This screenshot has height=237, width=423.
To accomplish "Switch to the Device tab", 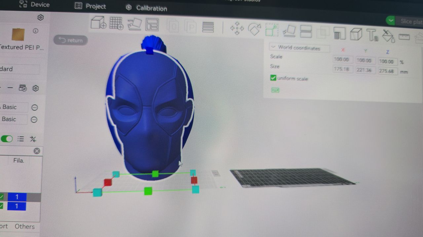I will click(x=34, y=4).
